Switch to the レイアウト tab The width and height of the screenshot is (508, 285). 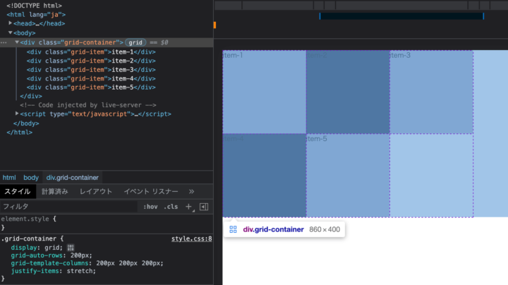pos(96,191)
